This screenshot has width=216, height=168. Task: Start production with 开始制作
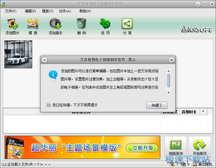pos(200,148)
